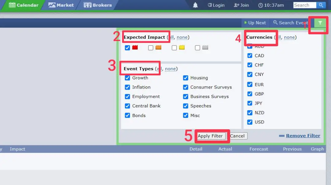
Task: Switch to the Brokers tab
Action: point(98,5)
